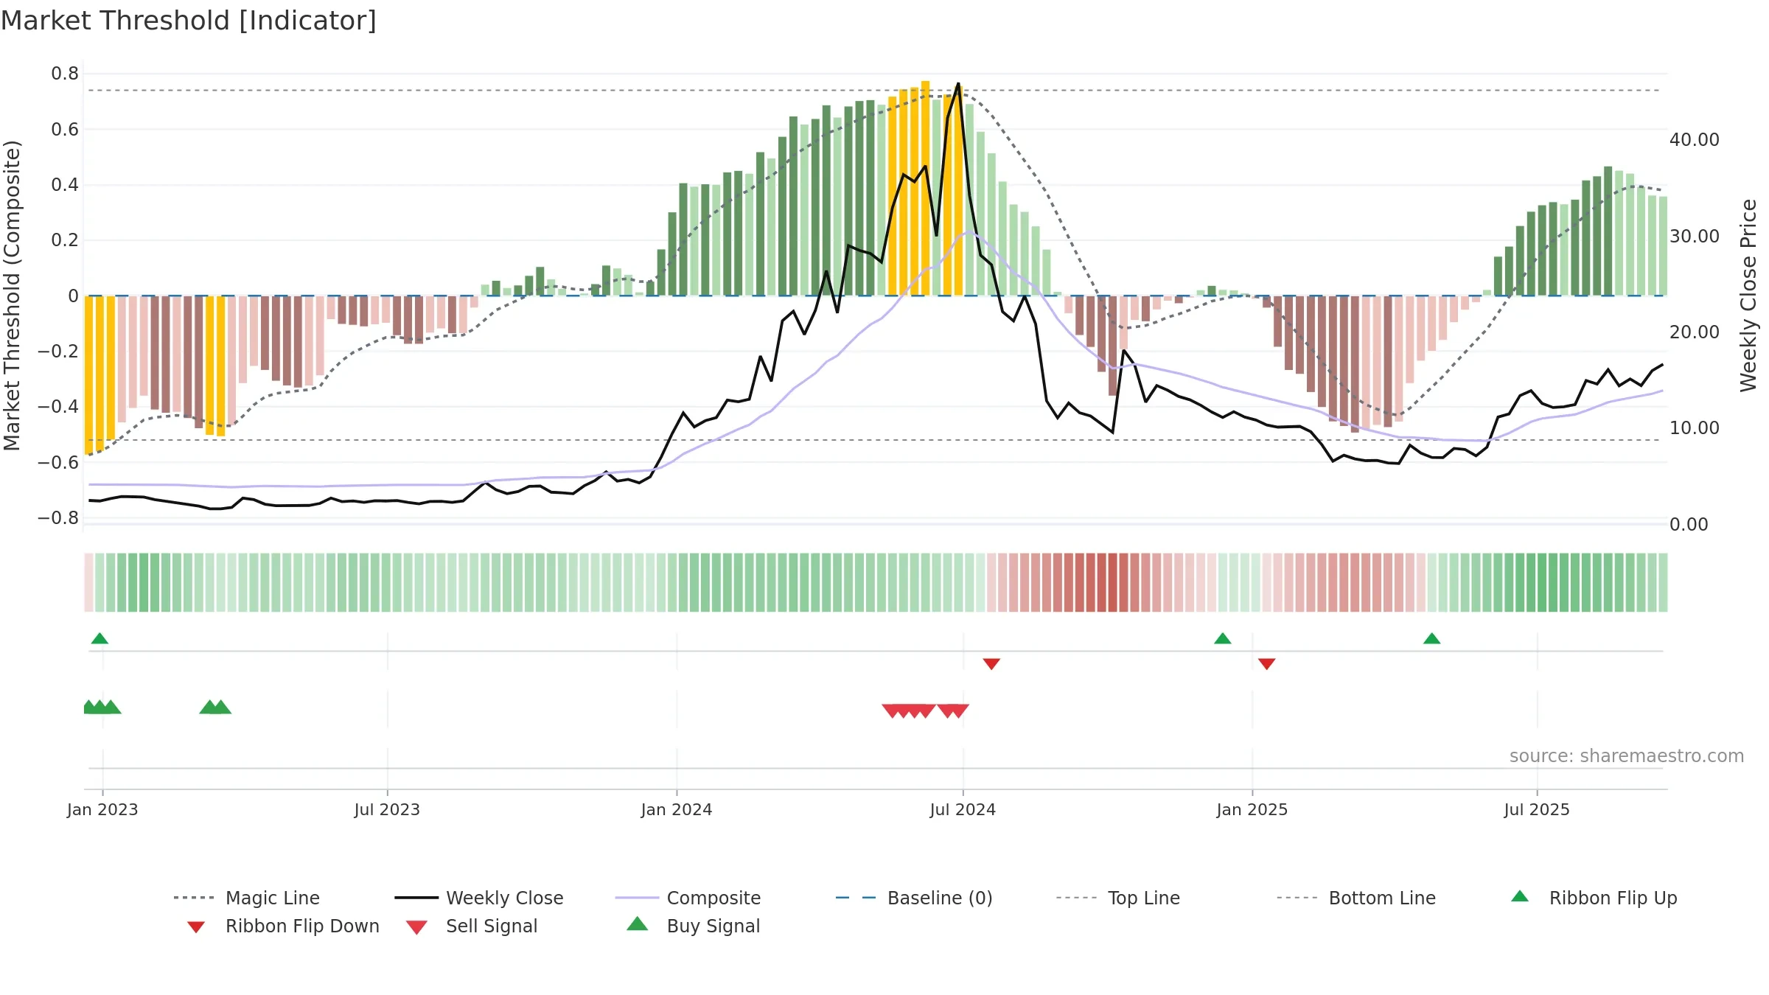Select the ribbon flip up marker before Jan 2025

1223,638
